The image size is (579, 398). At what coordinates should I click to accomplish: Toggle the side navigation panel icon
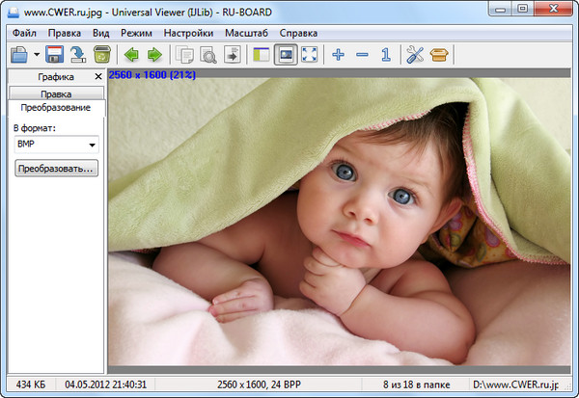tap(262, 55)
